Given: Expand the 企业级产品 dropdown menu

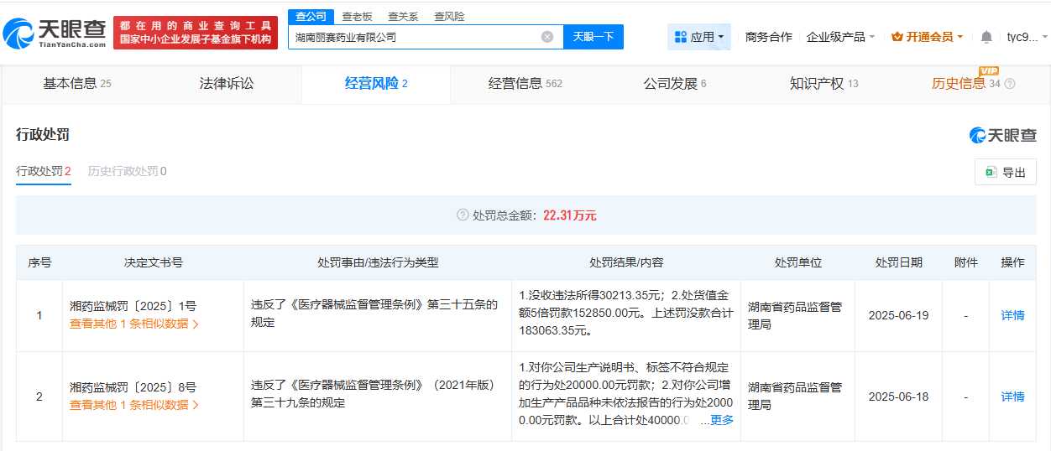Looking at the screenshot, I should coord(840,37).
